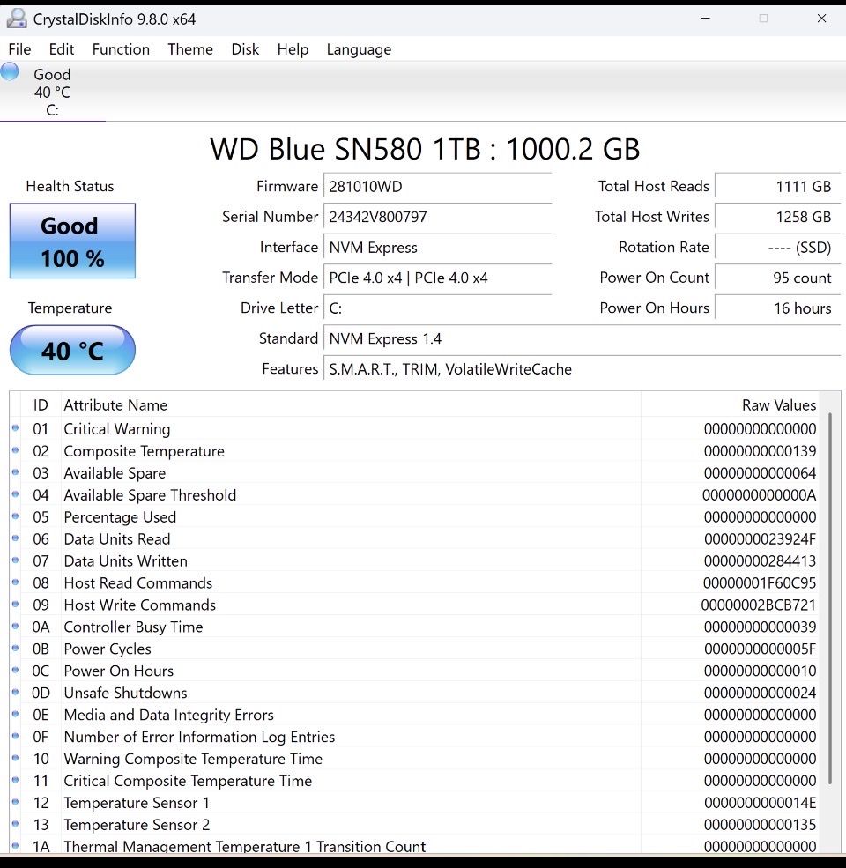Click the status dot beside Percentage Used

click(x=15, y=517)
